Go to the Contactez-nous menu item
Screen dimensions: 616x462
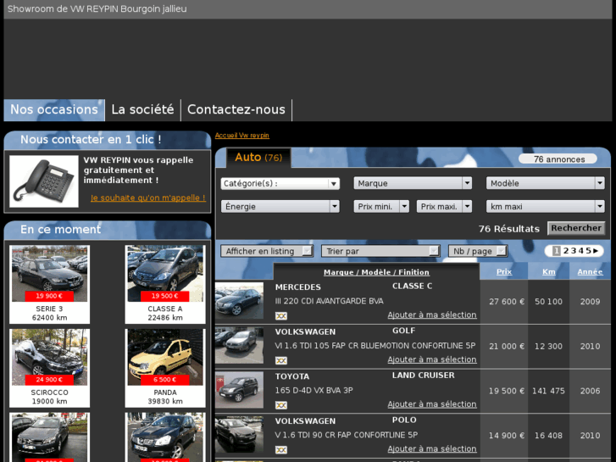pos(236,109)
